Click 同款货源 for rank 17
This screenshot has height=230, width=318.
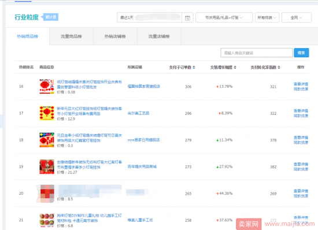tap(301, 116)
